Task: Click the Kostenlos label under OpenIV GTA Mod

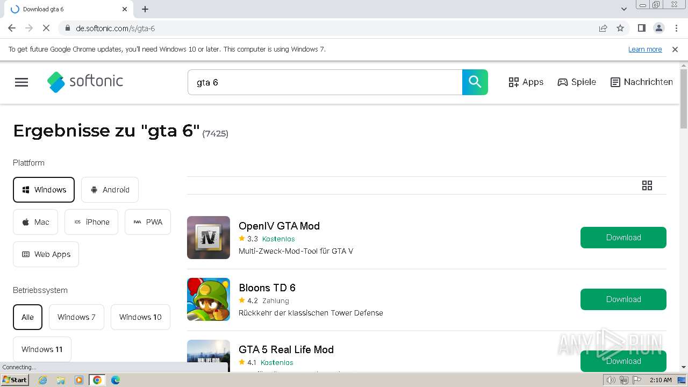Action: 278,239
